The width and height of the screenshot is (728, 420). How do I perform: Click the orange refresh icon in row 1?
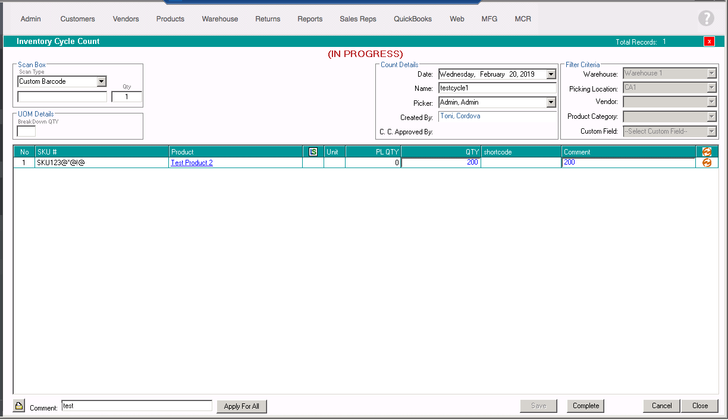tap(707, 163)
